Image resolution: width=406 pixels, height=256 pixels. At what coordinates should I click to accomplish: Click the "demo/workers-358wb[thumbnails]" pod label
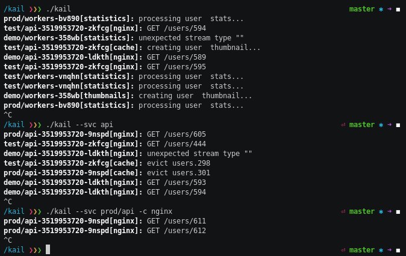pos(69,96)
